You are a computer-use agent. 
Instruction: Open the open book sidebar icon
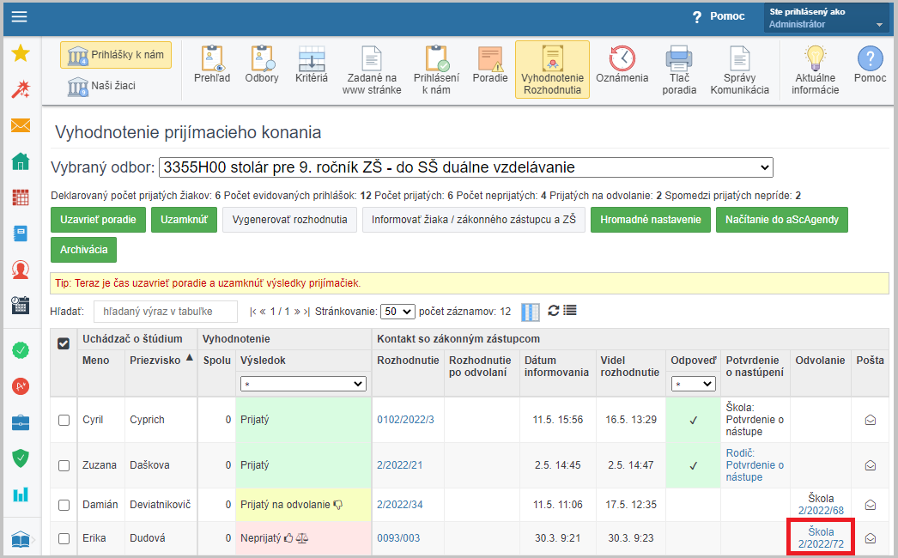click(21, 540)
